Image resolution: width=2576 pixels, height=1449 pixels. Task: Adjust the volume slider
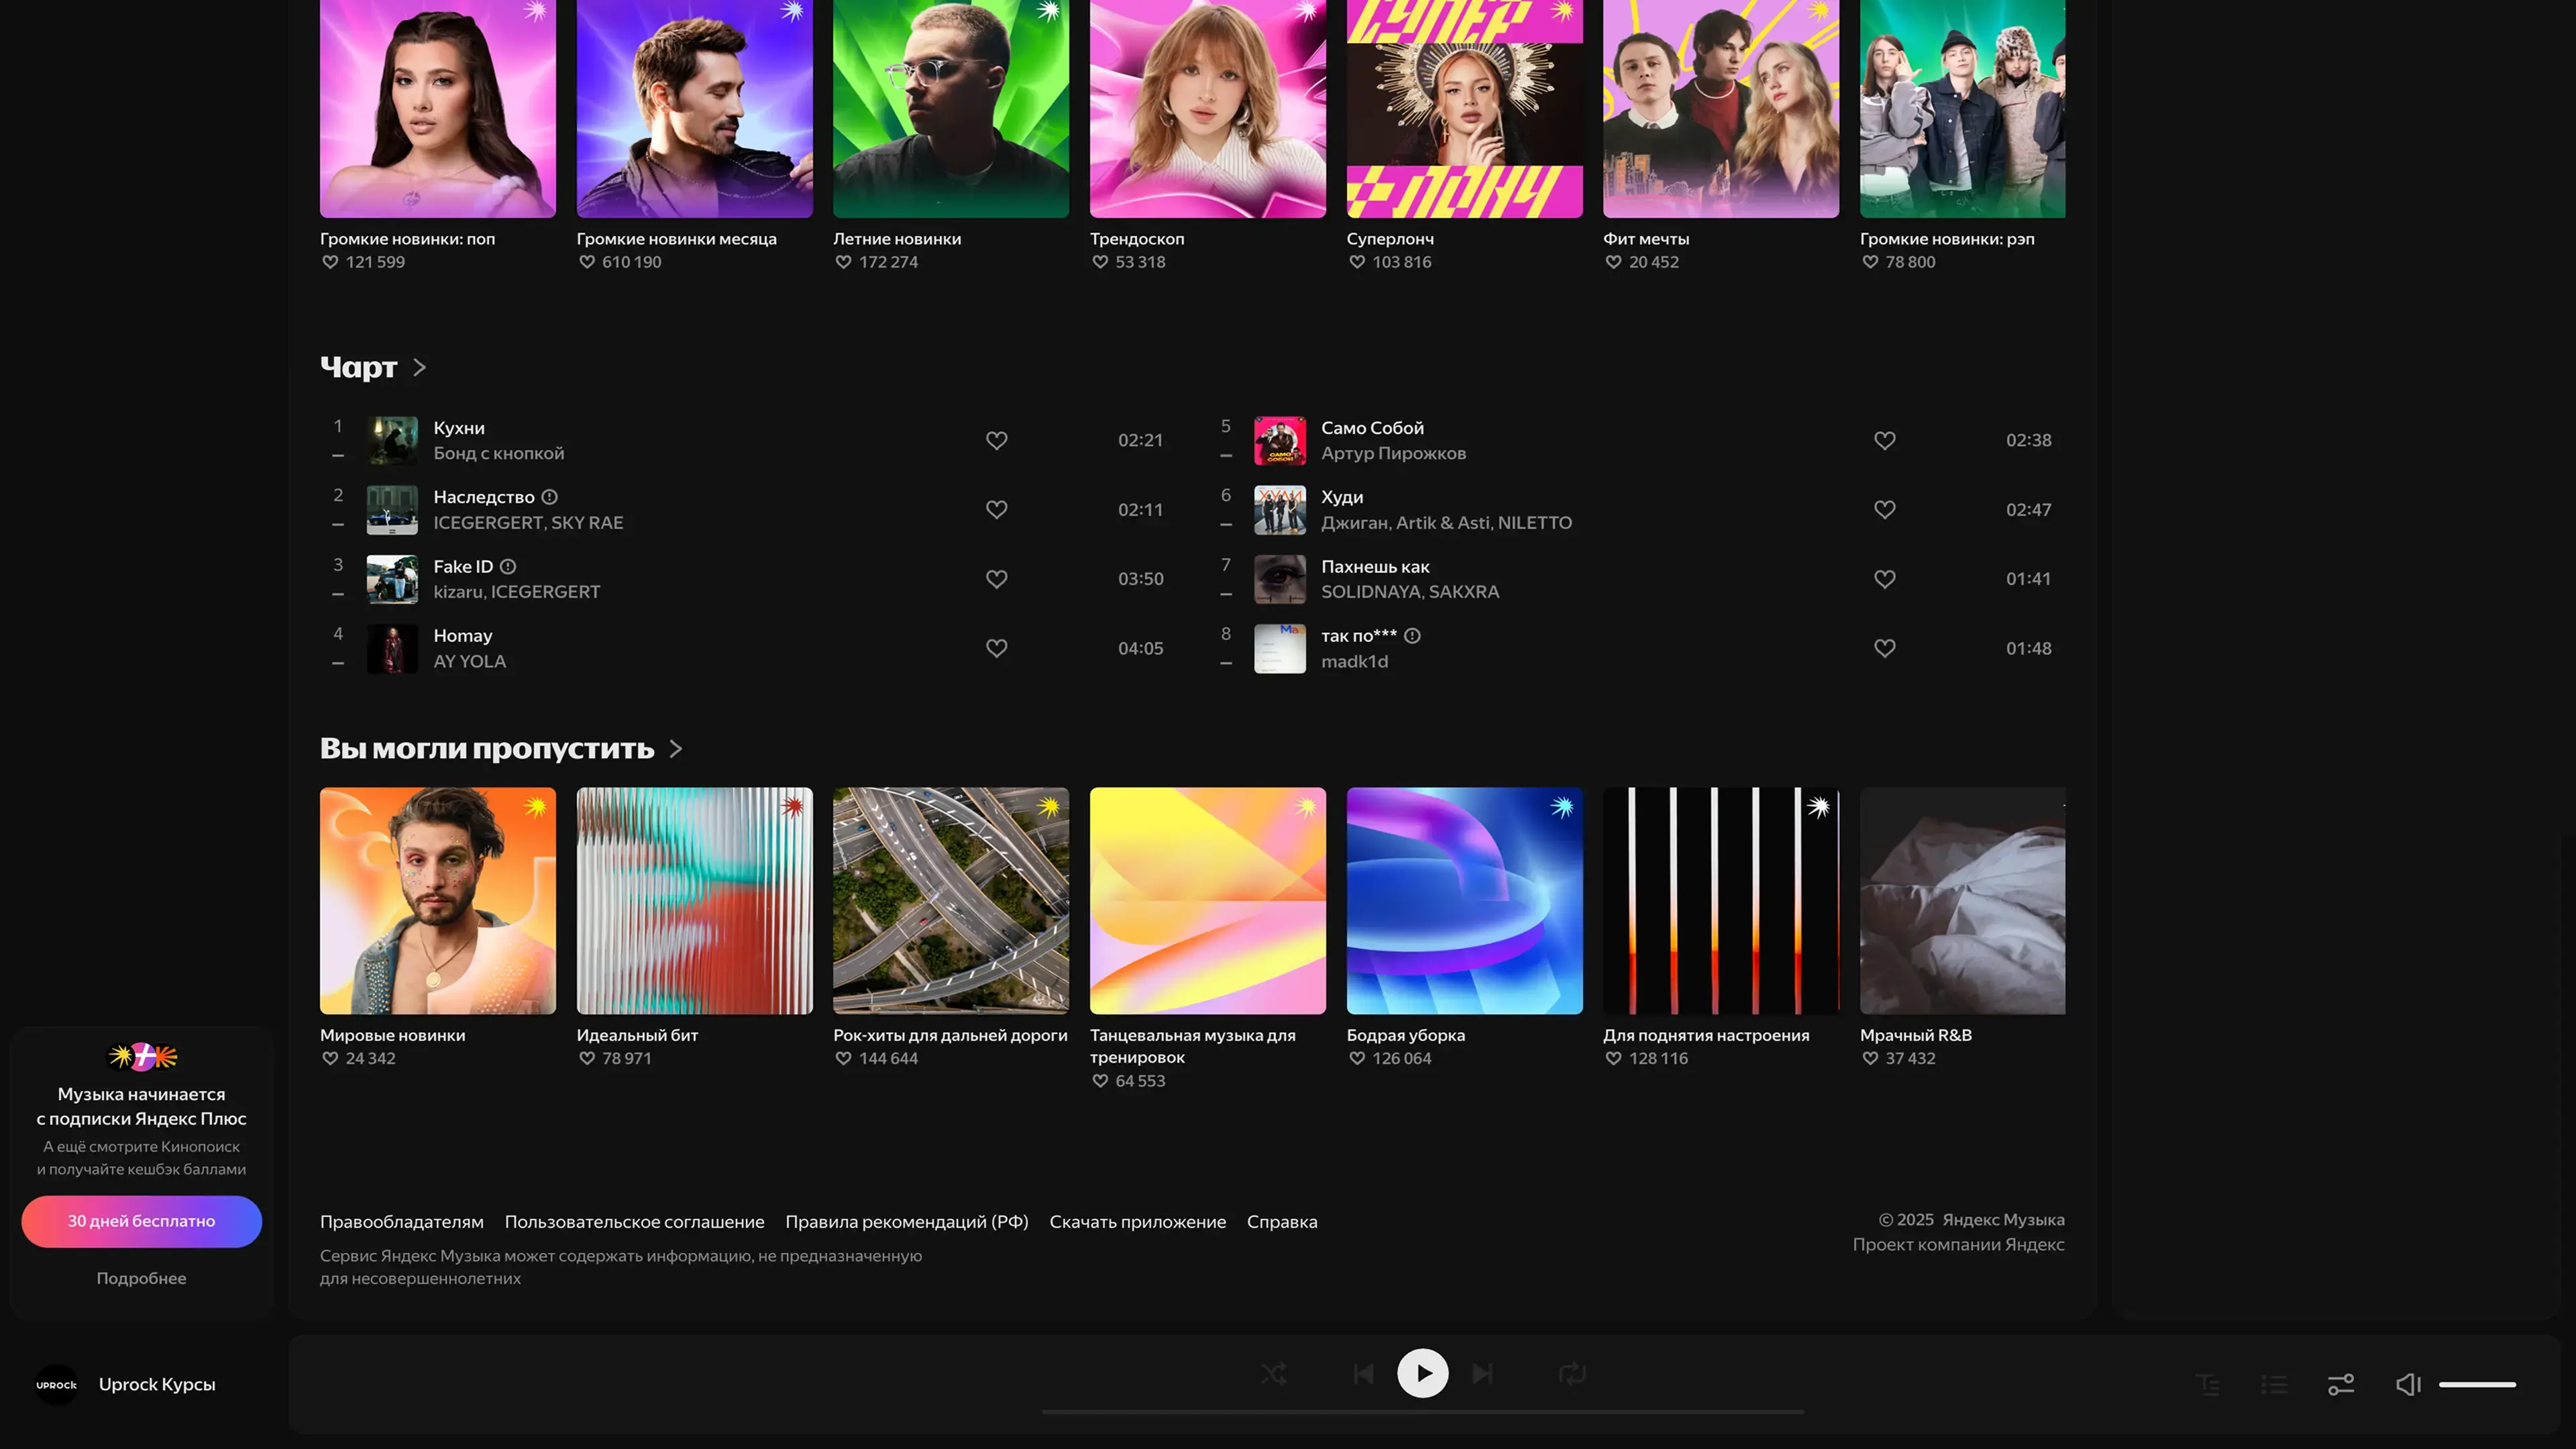coord(2477,1385)
